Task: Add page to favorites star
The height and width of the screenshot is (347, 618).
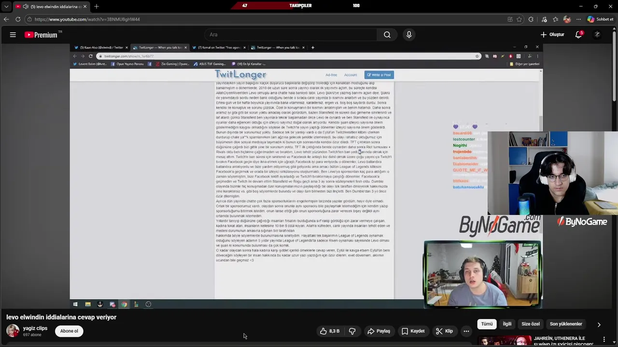Action: click(520, 19)
